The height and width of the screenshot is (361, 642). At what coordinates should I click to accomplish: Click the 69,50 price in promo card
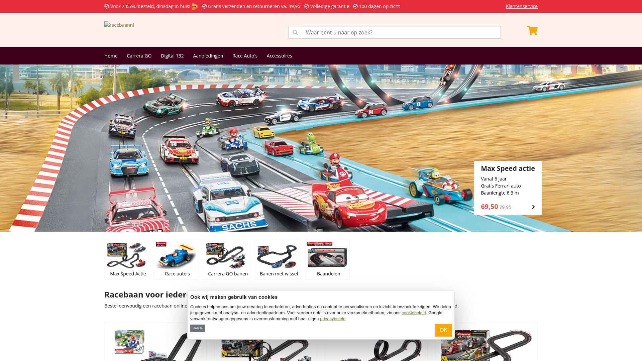coord(489,207)
